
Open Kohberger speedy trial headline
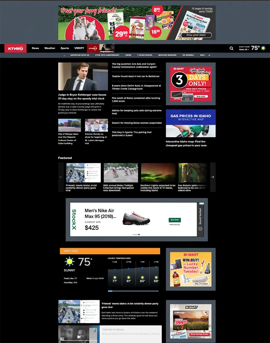(82, 97)
